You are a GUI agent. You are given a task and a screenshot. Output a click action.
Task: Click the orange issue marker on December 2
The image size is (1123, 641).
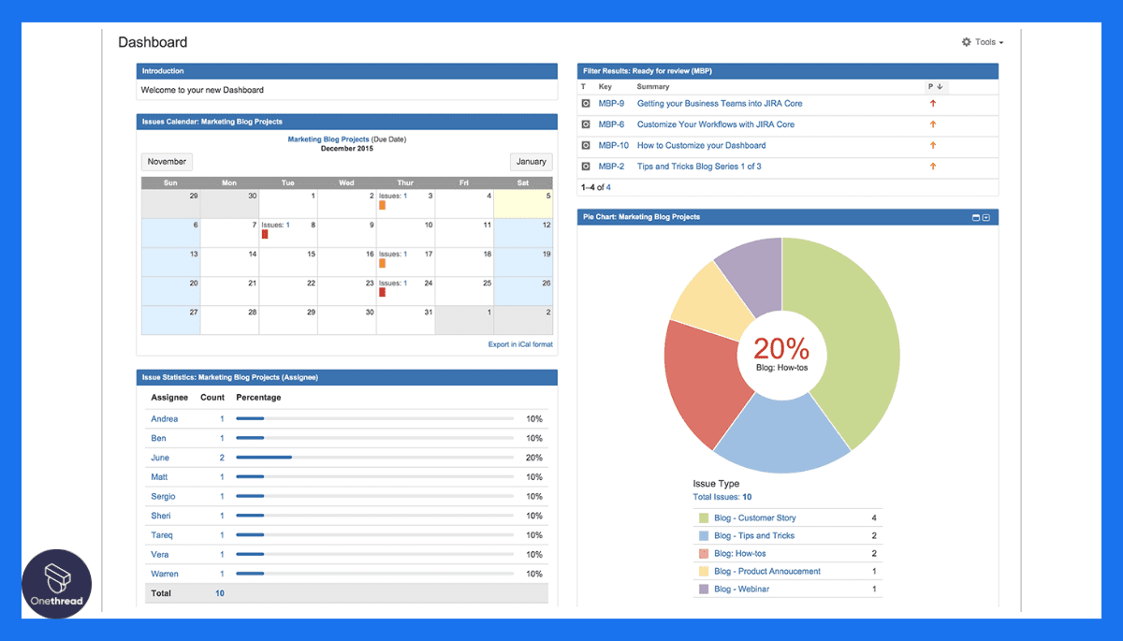(x=382, y=204)
